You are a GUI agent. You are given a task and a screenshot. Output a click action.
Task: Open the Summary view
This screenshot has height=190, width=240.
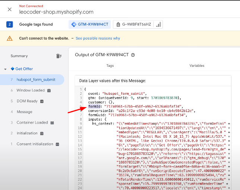click(19, 56)
